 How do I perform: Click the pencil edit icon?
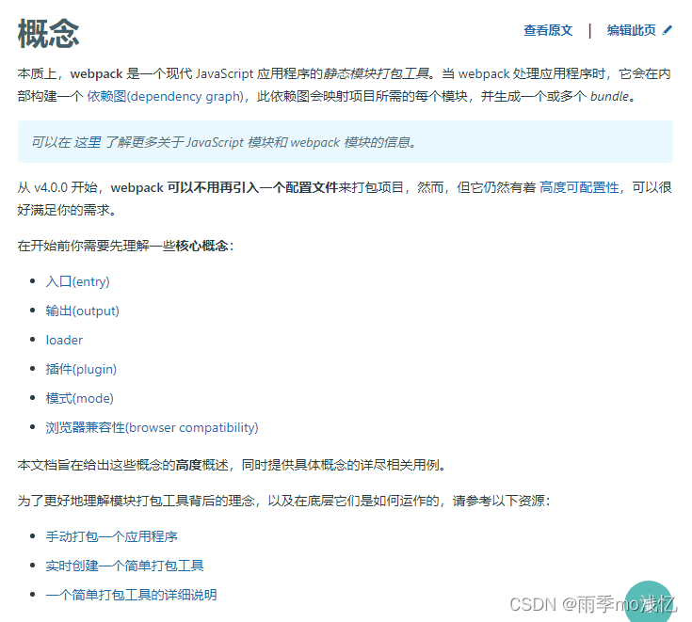[x=668, y=30]
